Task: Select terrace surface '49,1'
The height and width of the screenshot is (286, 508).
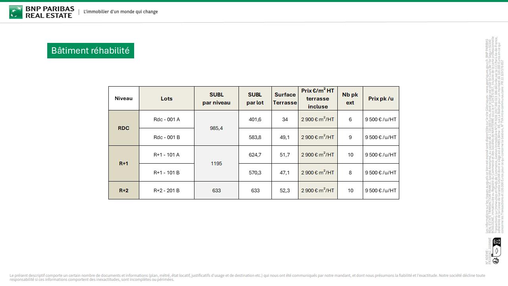Action: 285,137
